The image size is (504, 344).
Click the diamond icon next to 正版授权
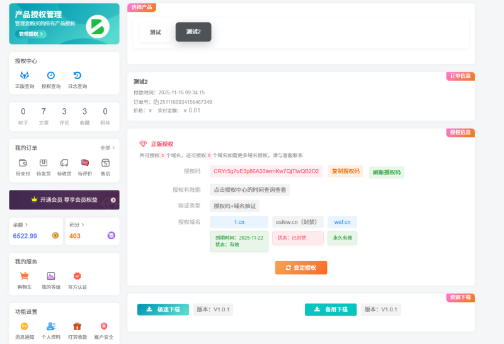tap(143, 144)
